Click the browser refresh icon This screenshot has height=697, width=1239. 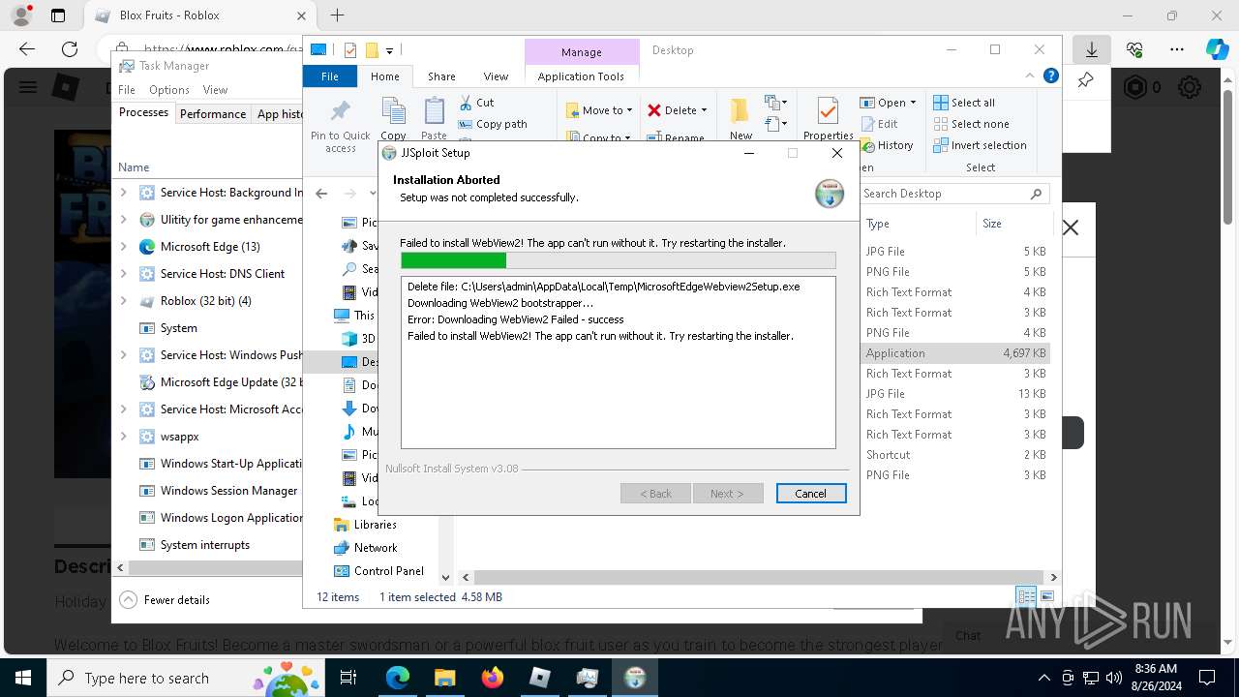click(x=70, y=49)
